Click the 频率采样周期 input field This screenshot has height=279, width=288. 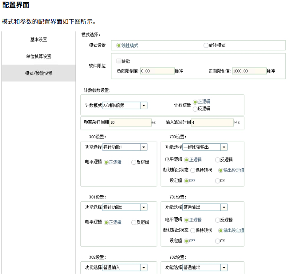(130, 122)
